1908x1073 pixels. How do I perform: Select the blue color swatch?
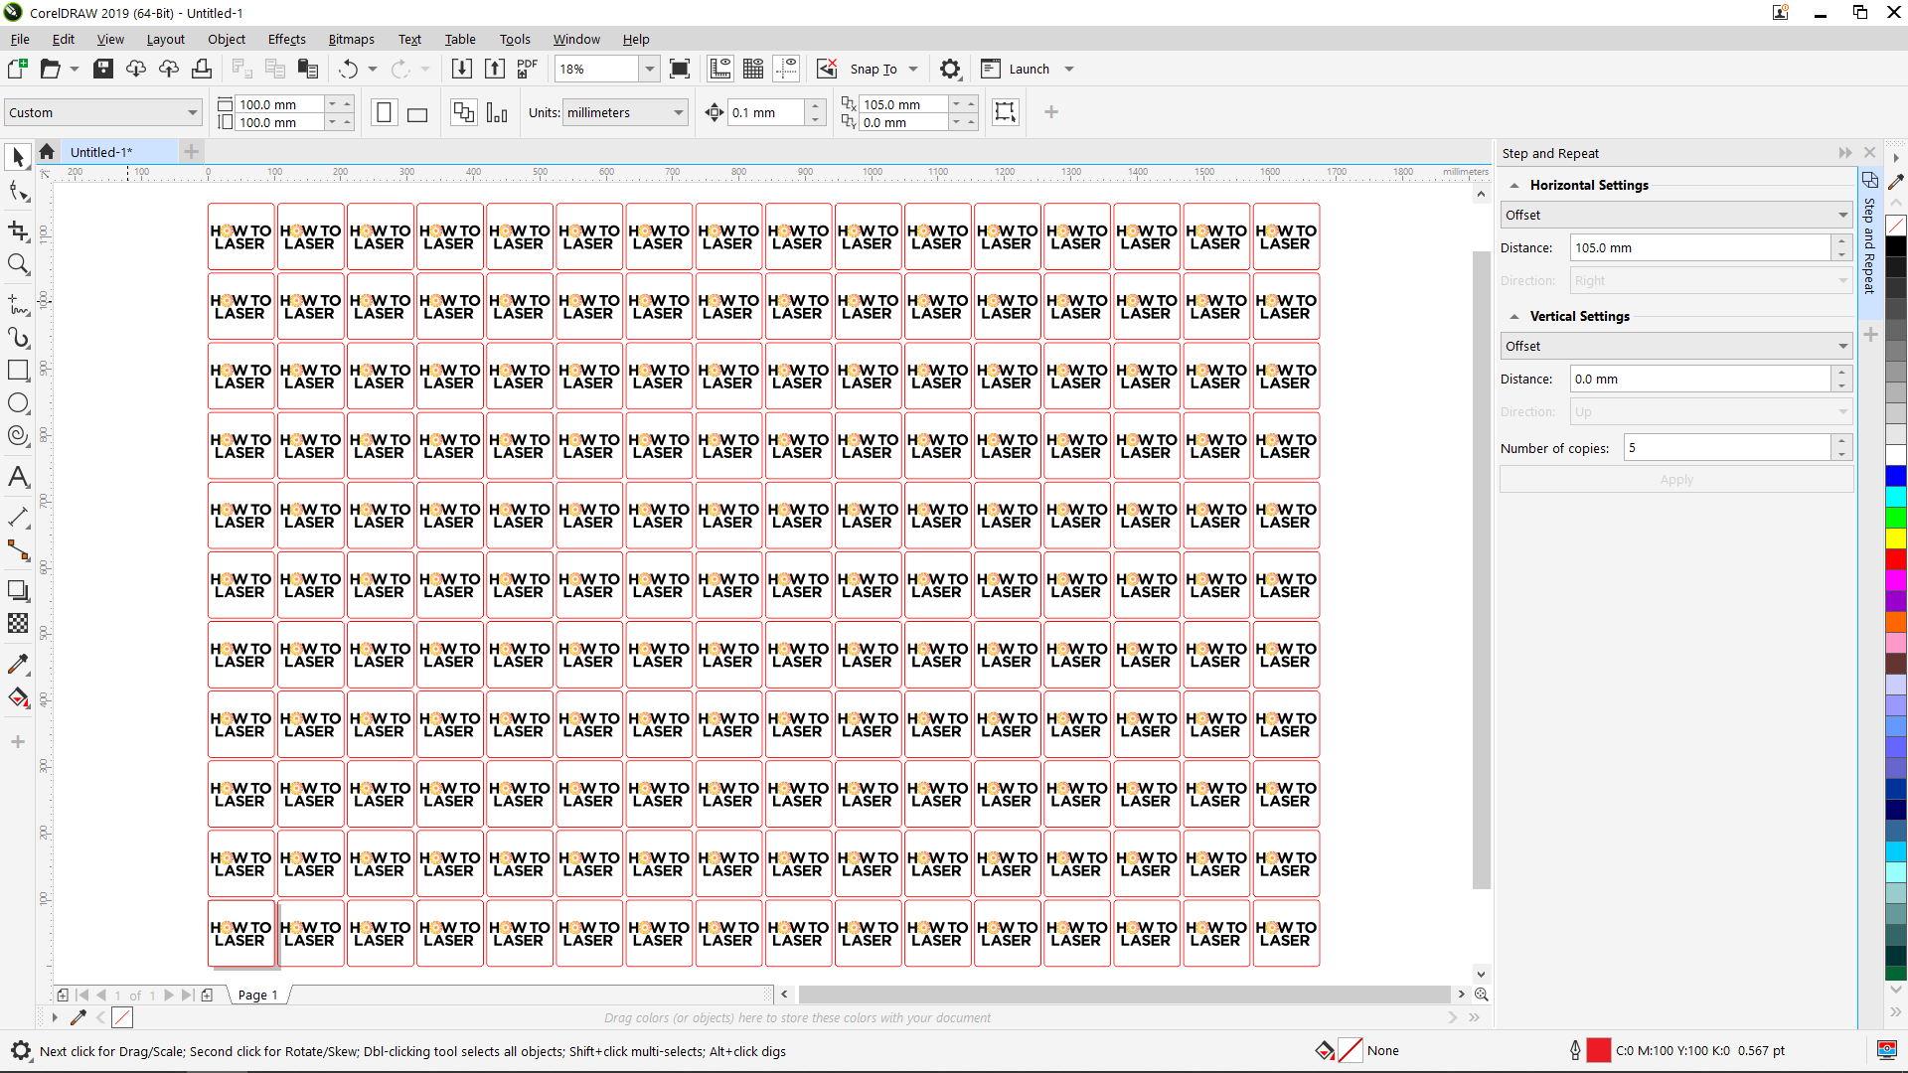(1896, 476)
